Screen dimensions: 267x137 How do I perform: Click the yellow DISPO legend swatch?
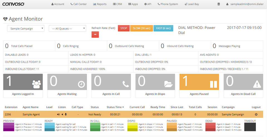pyautogui.click(x=132, y=127)
